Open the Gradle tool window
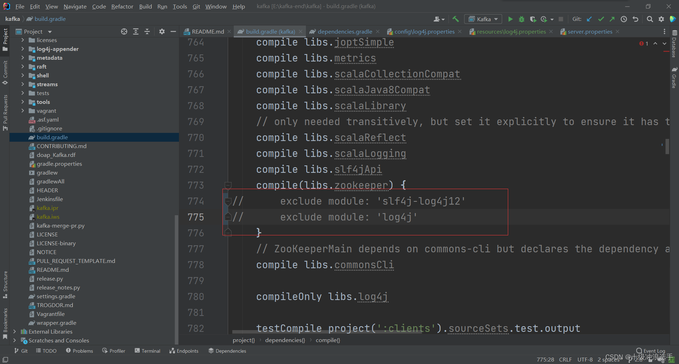Screen dimensions: 679x364 point(674,77)
